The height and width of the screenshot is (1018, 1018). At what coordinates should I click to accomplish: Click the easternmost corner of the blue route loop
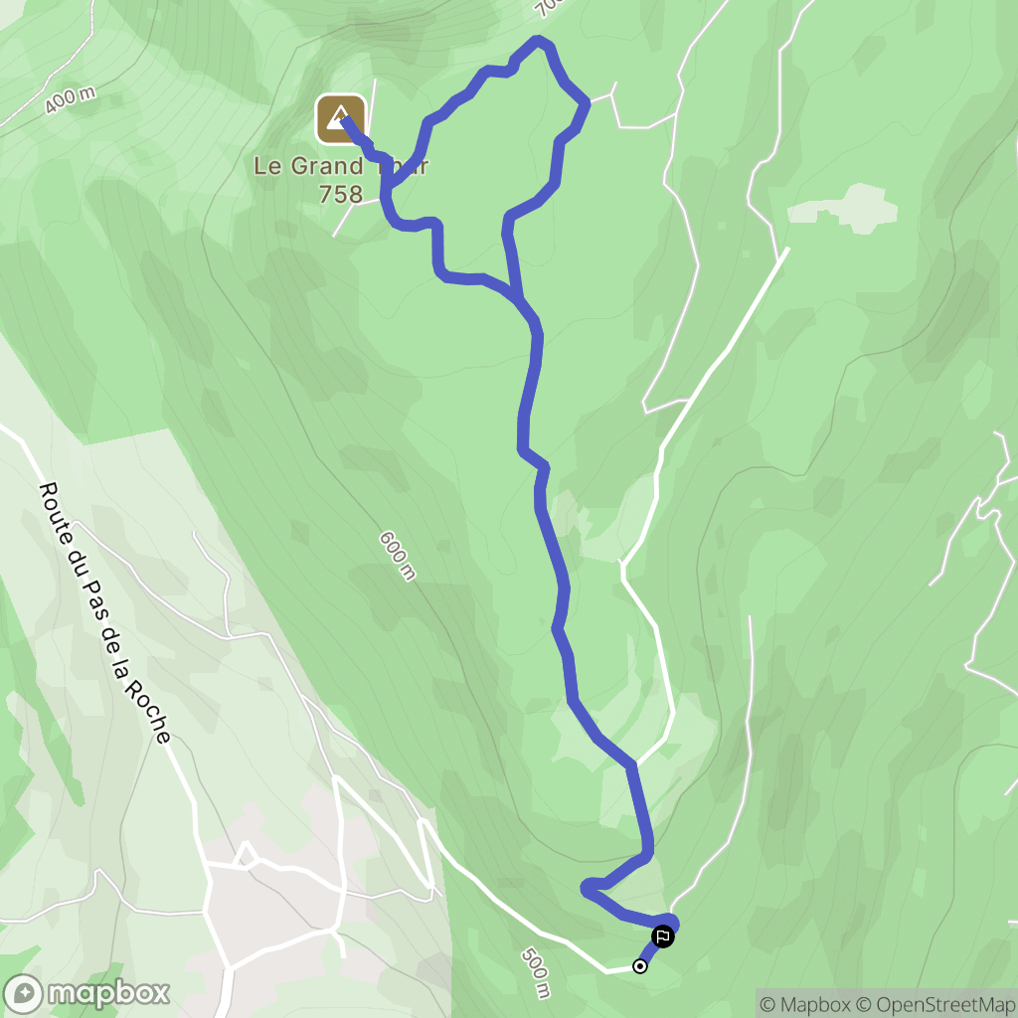pos(587,102)
